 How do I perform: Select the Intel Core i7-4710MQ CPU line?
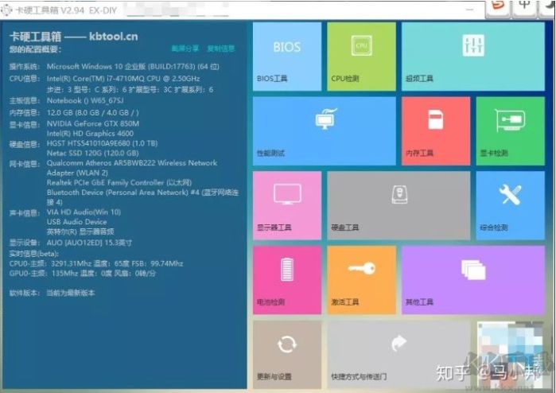[123, 79]
